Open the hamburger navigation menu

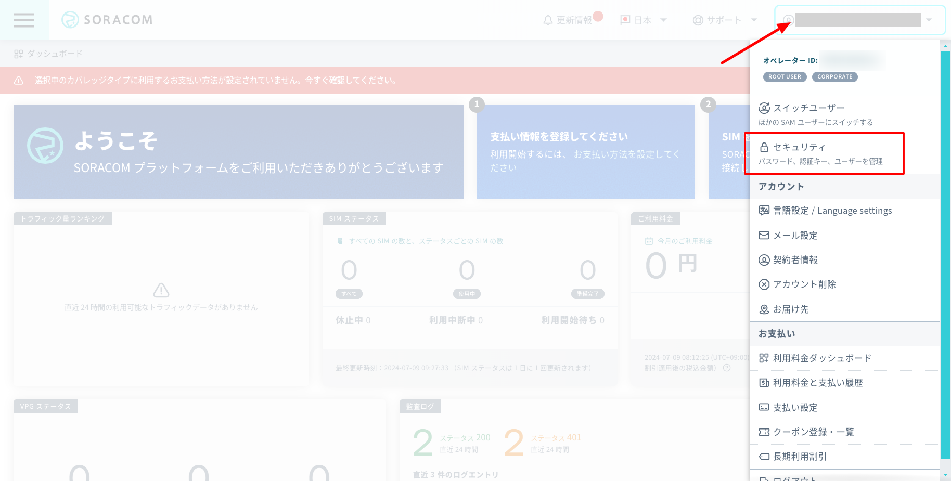click(24, 20)
